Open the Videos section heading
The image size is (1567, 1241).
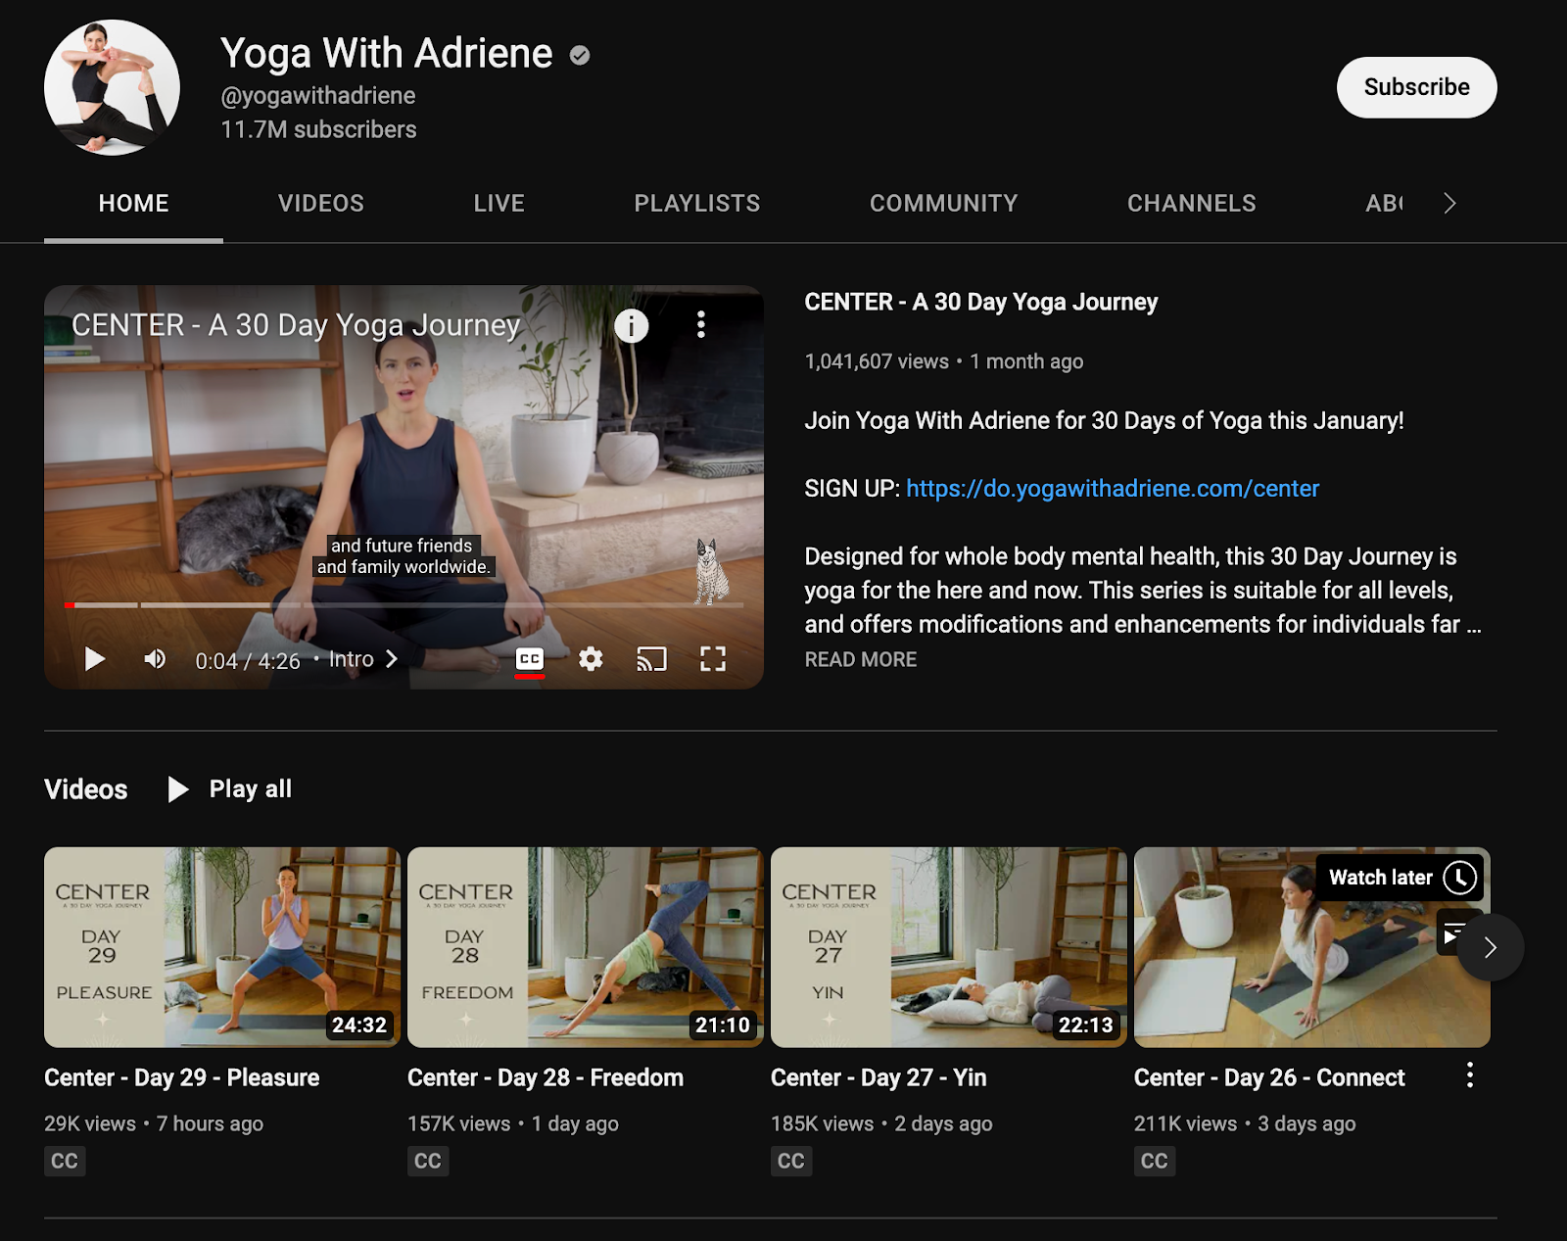click(86, 789)
